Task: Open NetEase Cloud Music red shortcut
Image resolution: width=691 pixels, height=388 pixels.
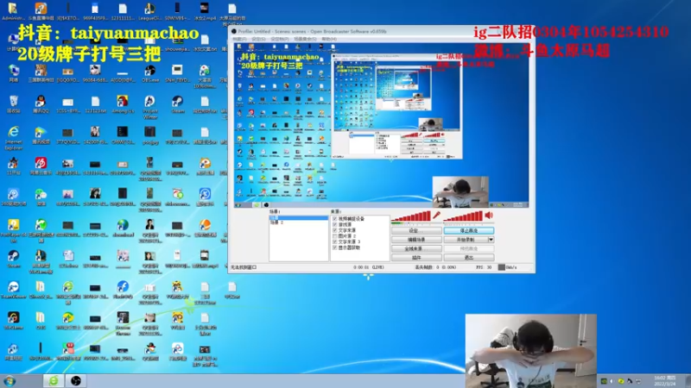Action: (41, 166)
